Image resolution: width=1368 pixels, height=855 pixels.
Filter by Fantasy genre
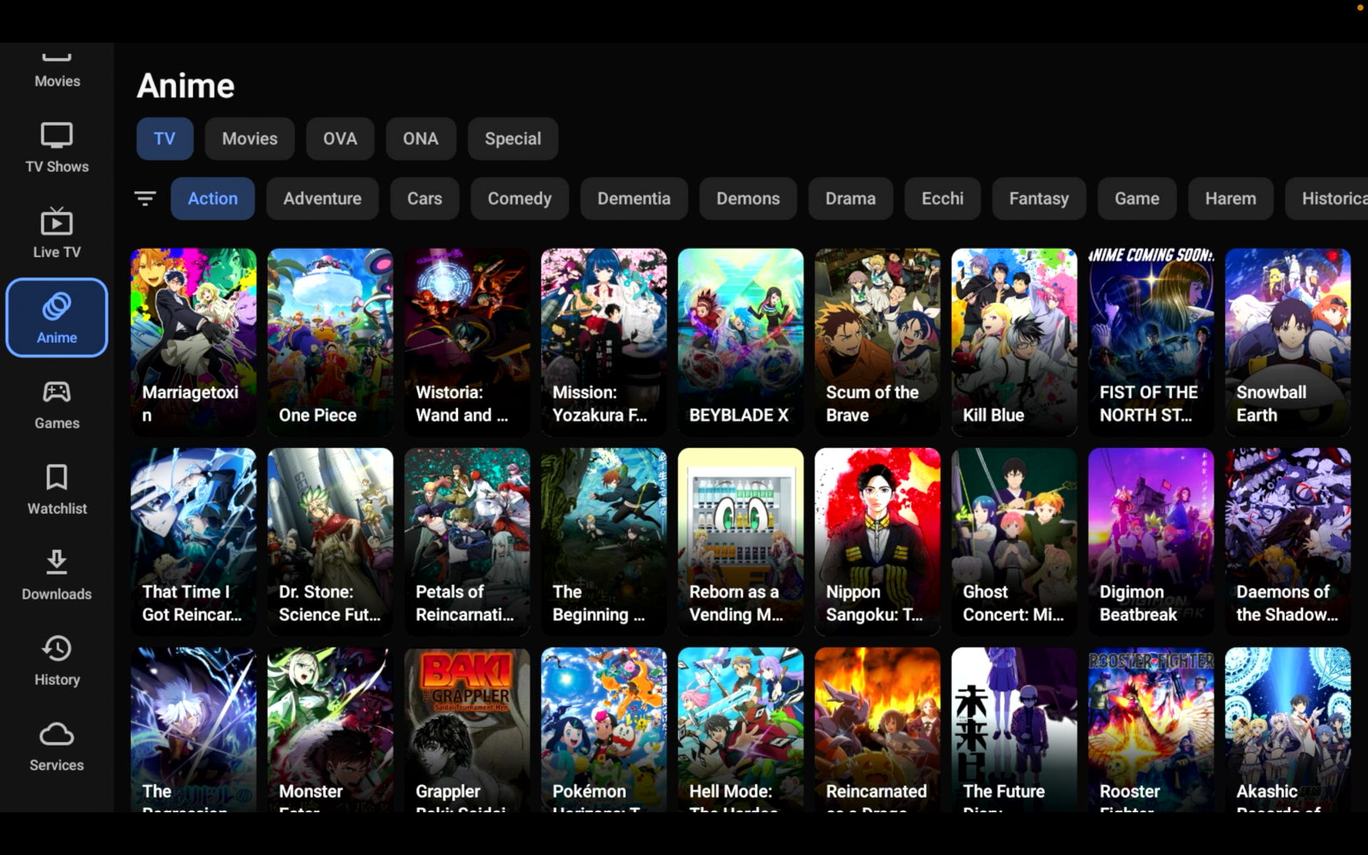[1039, 198]
